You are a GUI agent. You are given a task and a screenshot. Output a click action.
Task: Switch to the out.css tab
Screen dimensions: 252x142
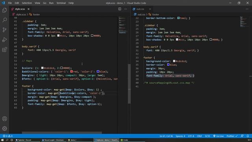[x=141, y=9]
